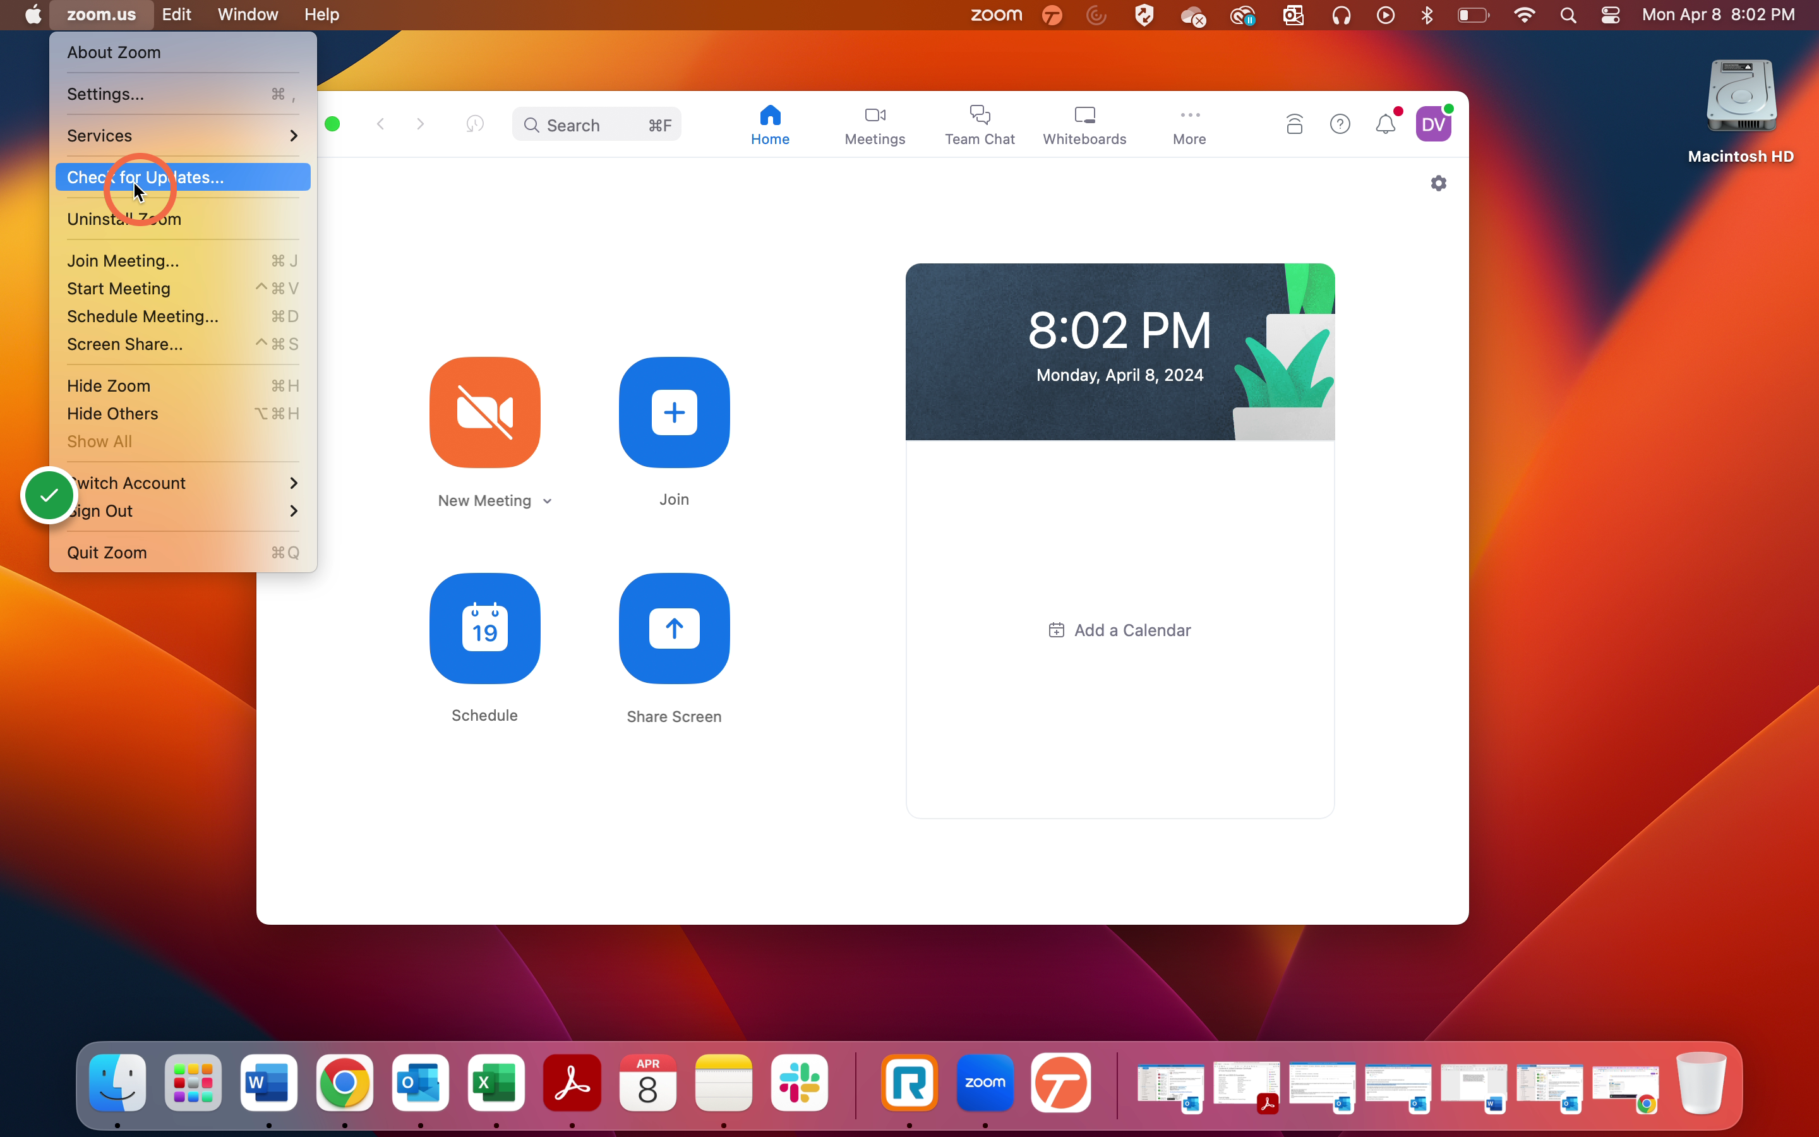Click the Add a Calendar link
1819x1137 pixels.
1119,630
